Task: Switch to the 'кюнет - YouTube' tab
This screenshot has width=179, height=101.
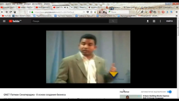Action: pyautogui.click(x=26, y=7)
